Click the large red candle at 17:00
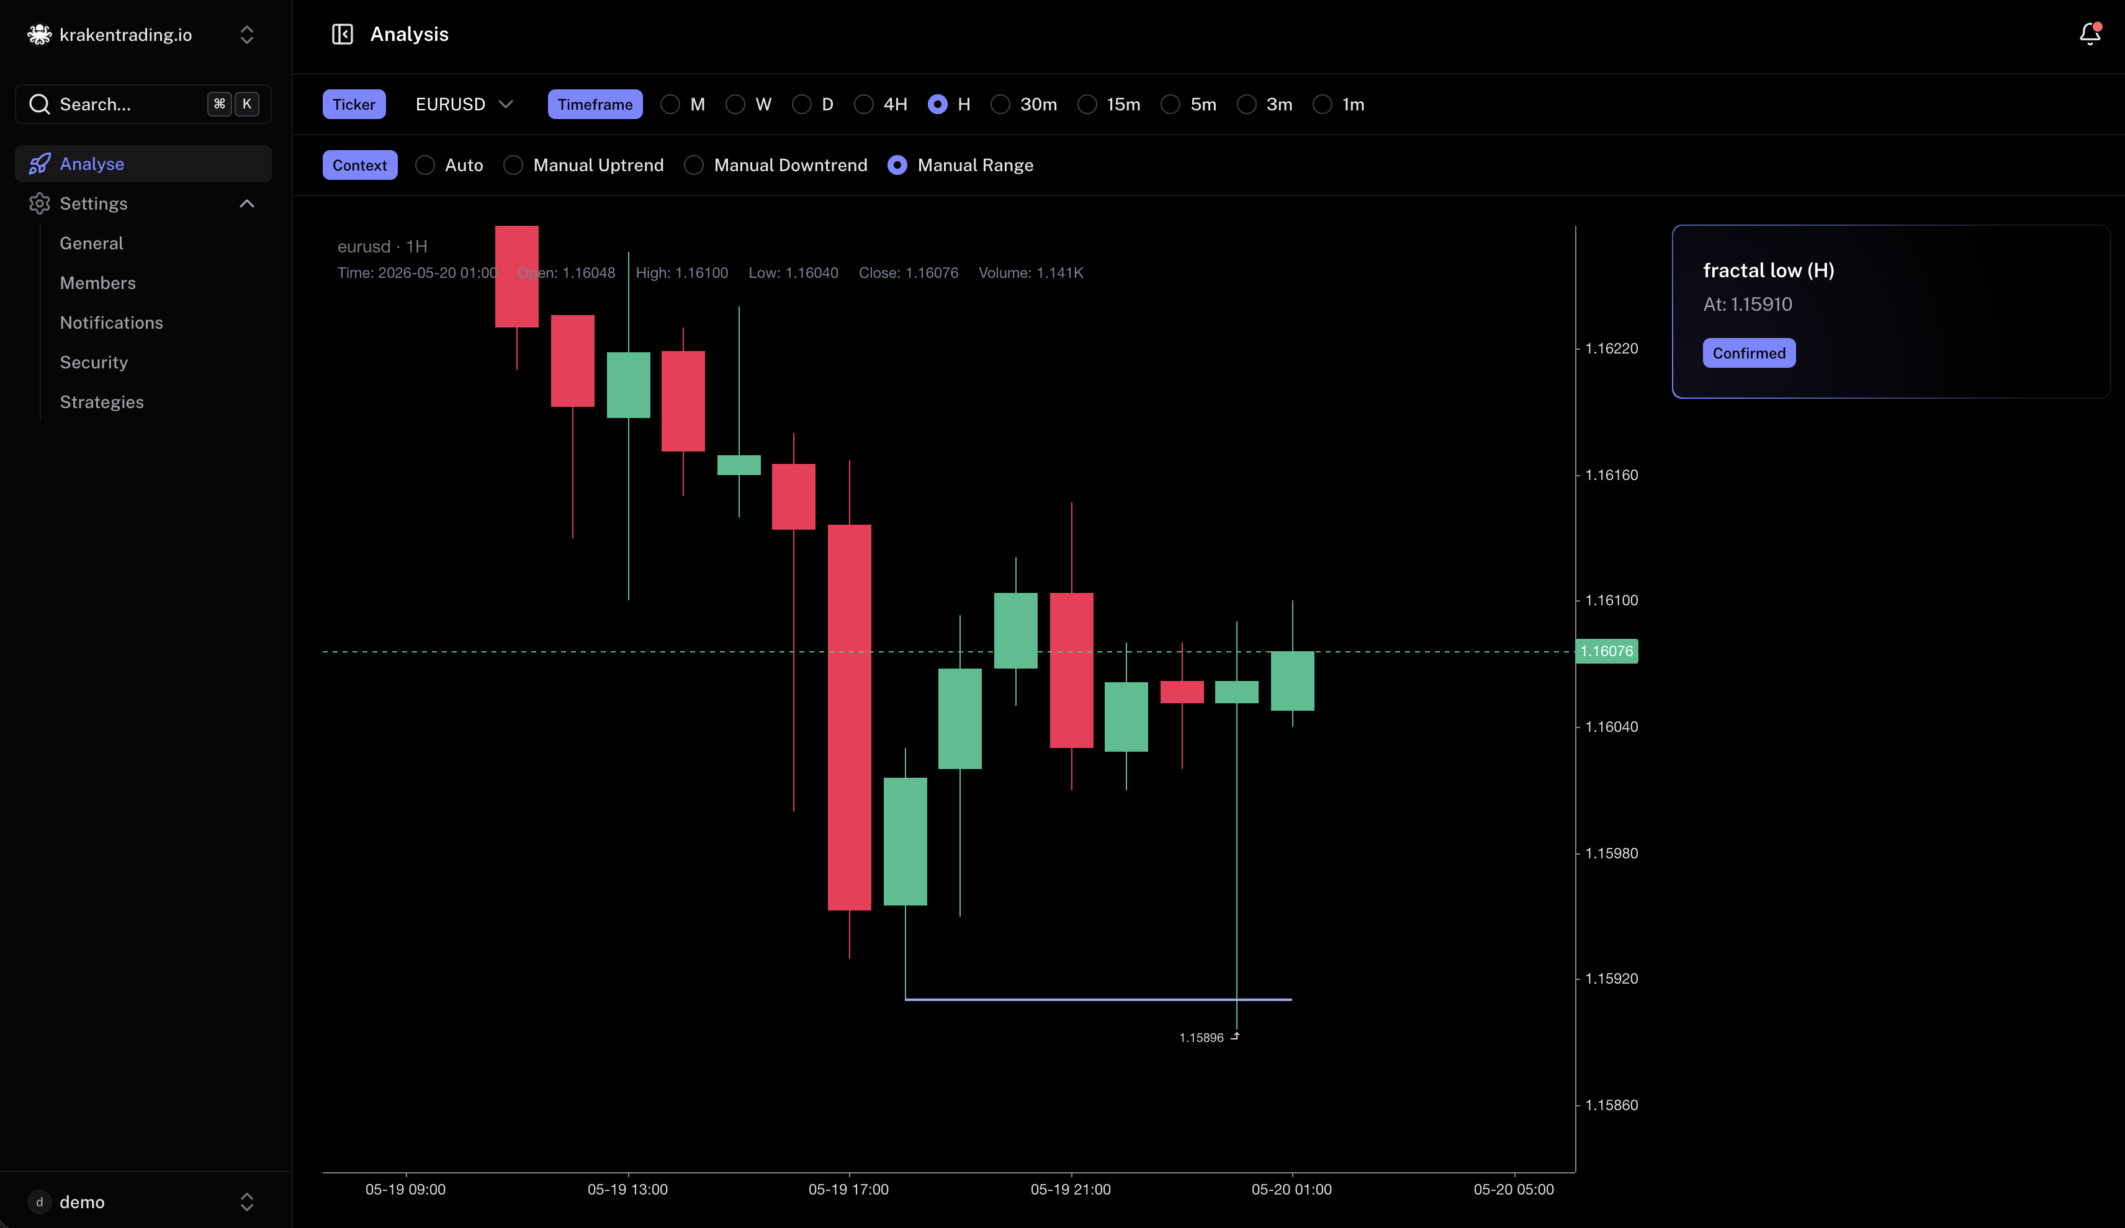2125x1228 pixels. pyautogui.click(x=849, y=717)
